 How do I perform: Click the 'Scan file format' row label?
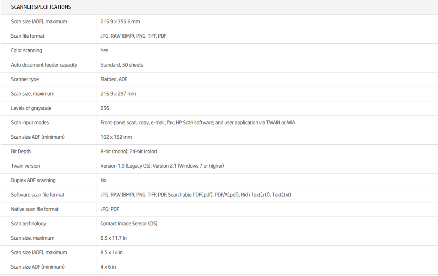tap(28, 36)
